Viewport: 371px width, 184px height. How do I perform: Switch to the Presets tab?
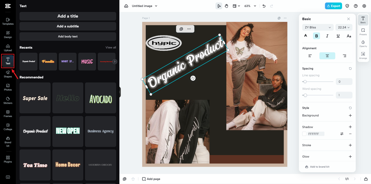click(x=363, y=32)
